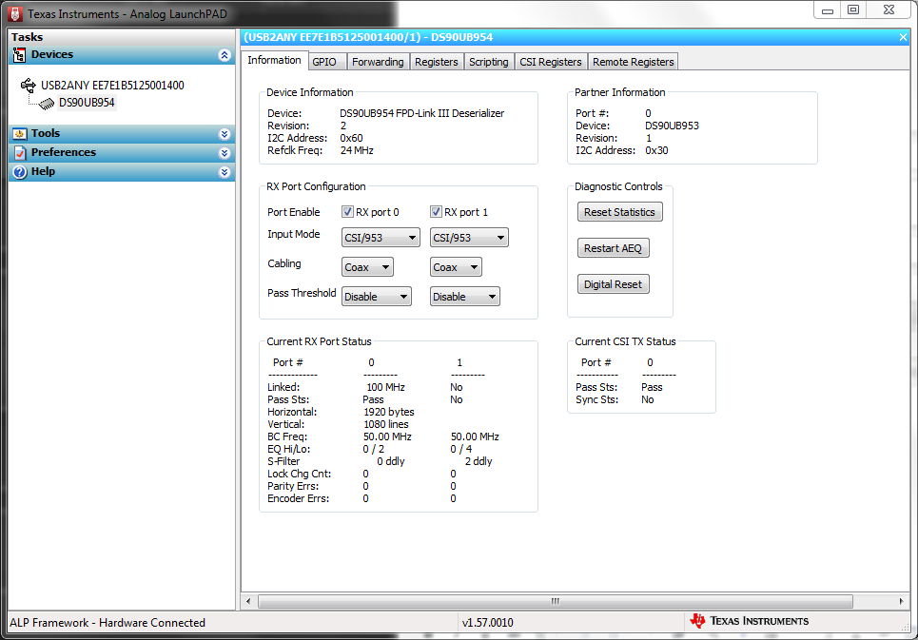
Task: Click the Preferences panel icon
Action: [x=19, y=153]
